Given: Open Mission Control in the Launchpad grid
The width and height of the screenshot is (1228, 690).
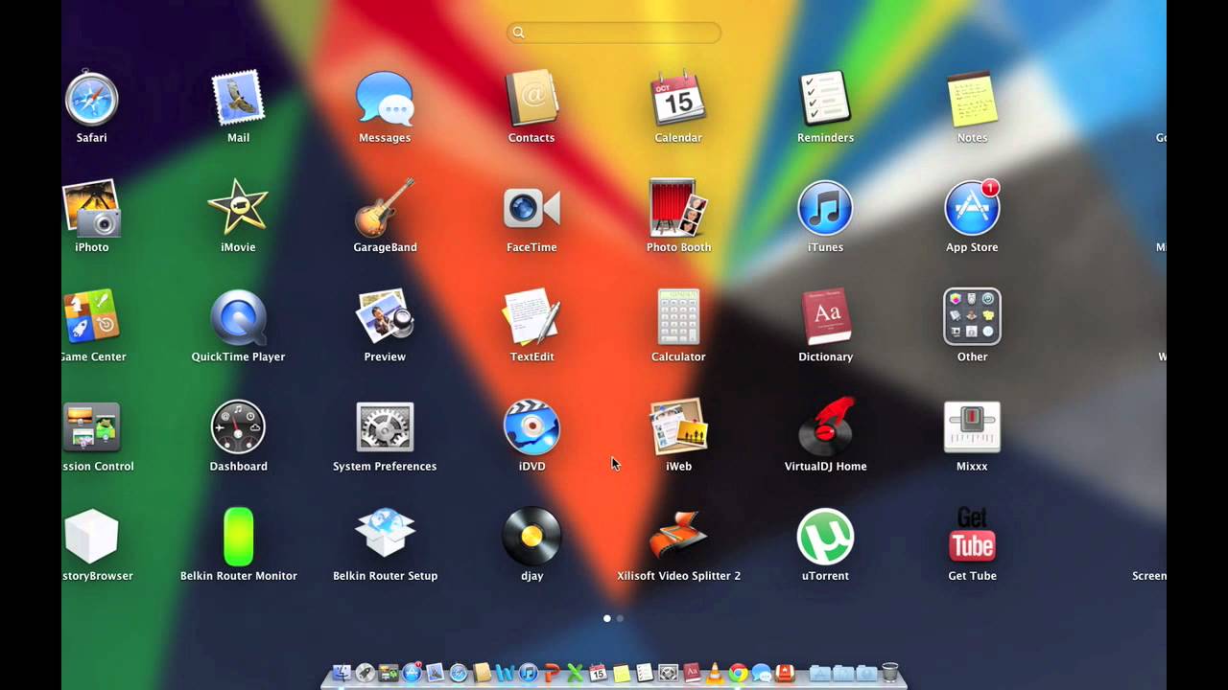Looking at the screenshot, I should point(91,427).
